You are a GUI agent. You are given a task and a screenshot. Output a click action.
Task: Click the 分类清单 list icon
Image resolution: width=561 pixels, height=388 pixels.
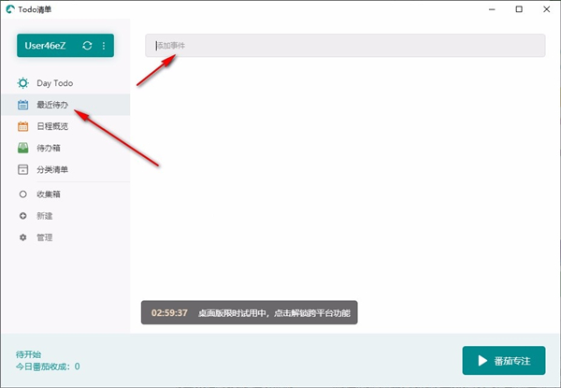coord(23,169)
